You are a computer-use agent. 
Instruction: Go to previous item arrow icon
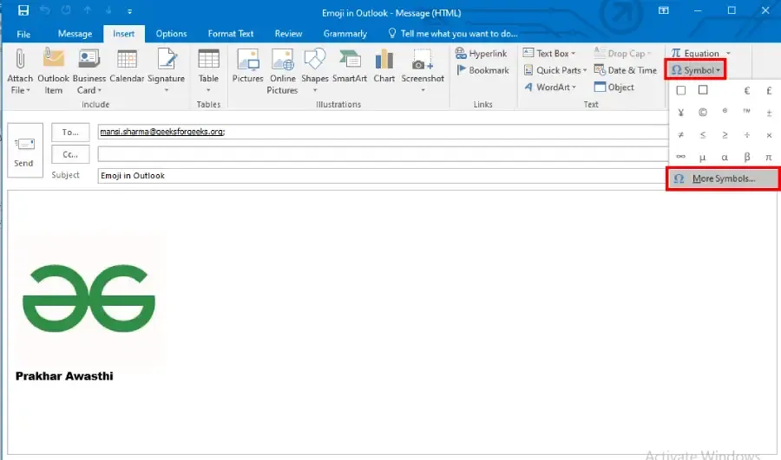88,10
